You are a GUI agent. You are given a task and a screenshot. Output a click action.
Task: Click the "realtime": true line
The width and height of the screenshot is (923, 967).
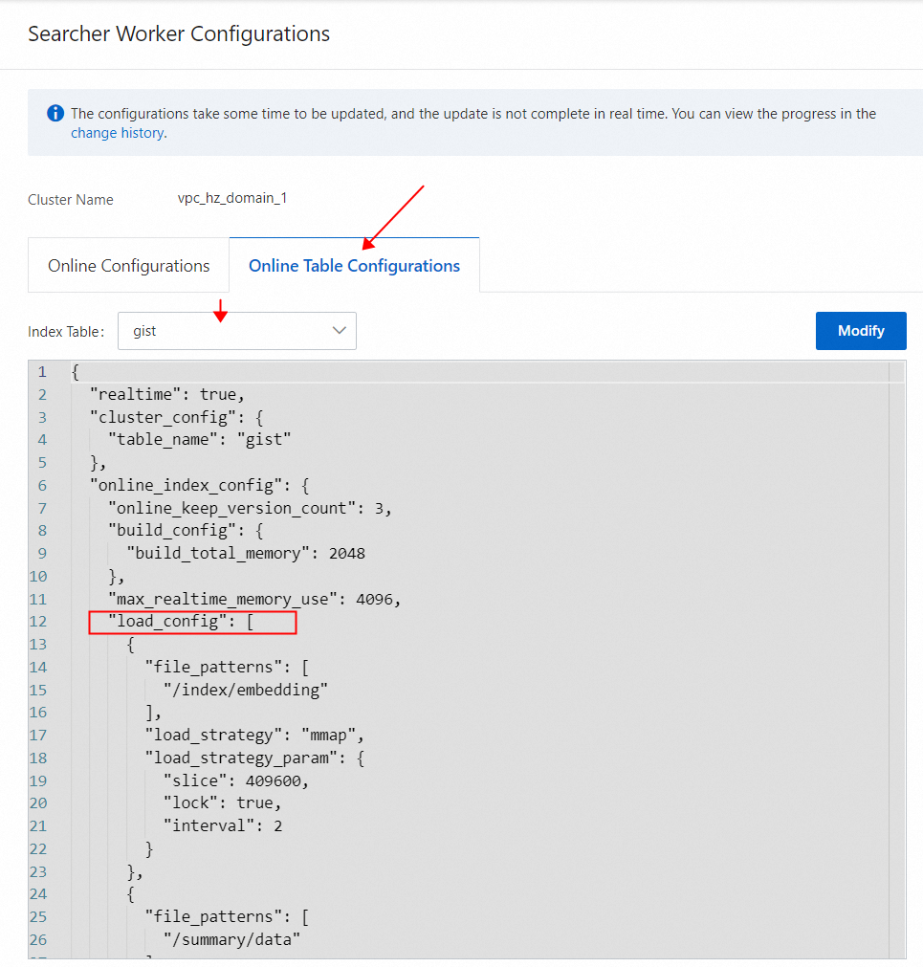(x=167, y=395)
